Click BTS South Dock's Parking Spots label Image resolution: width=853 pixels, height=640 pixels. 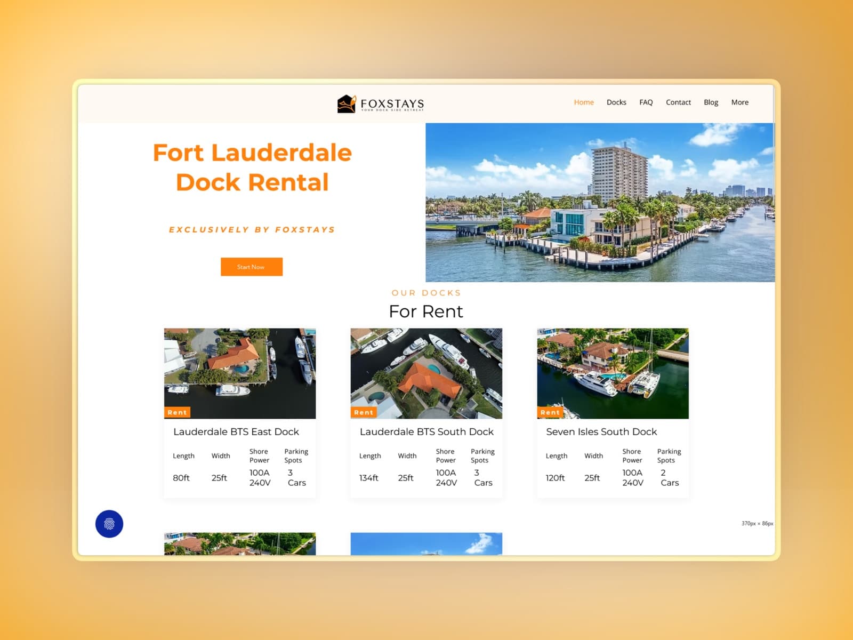(482, 455)
